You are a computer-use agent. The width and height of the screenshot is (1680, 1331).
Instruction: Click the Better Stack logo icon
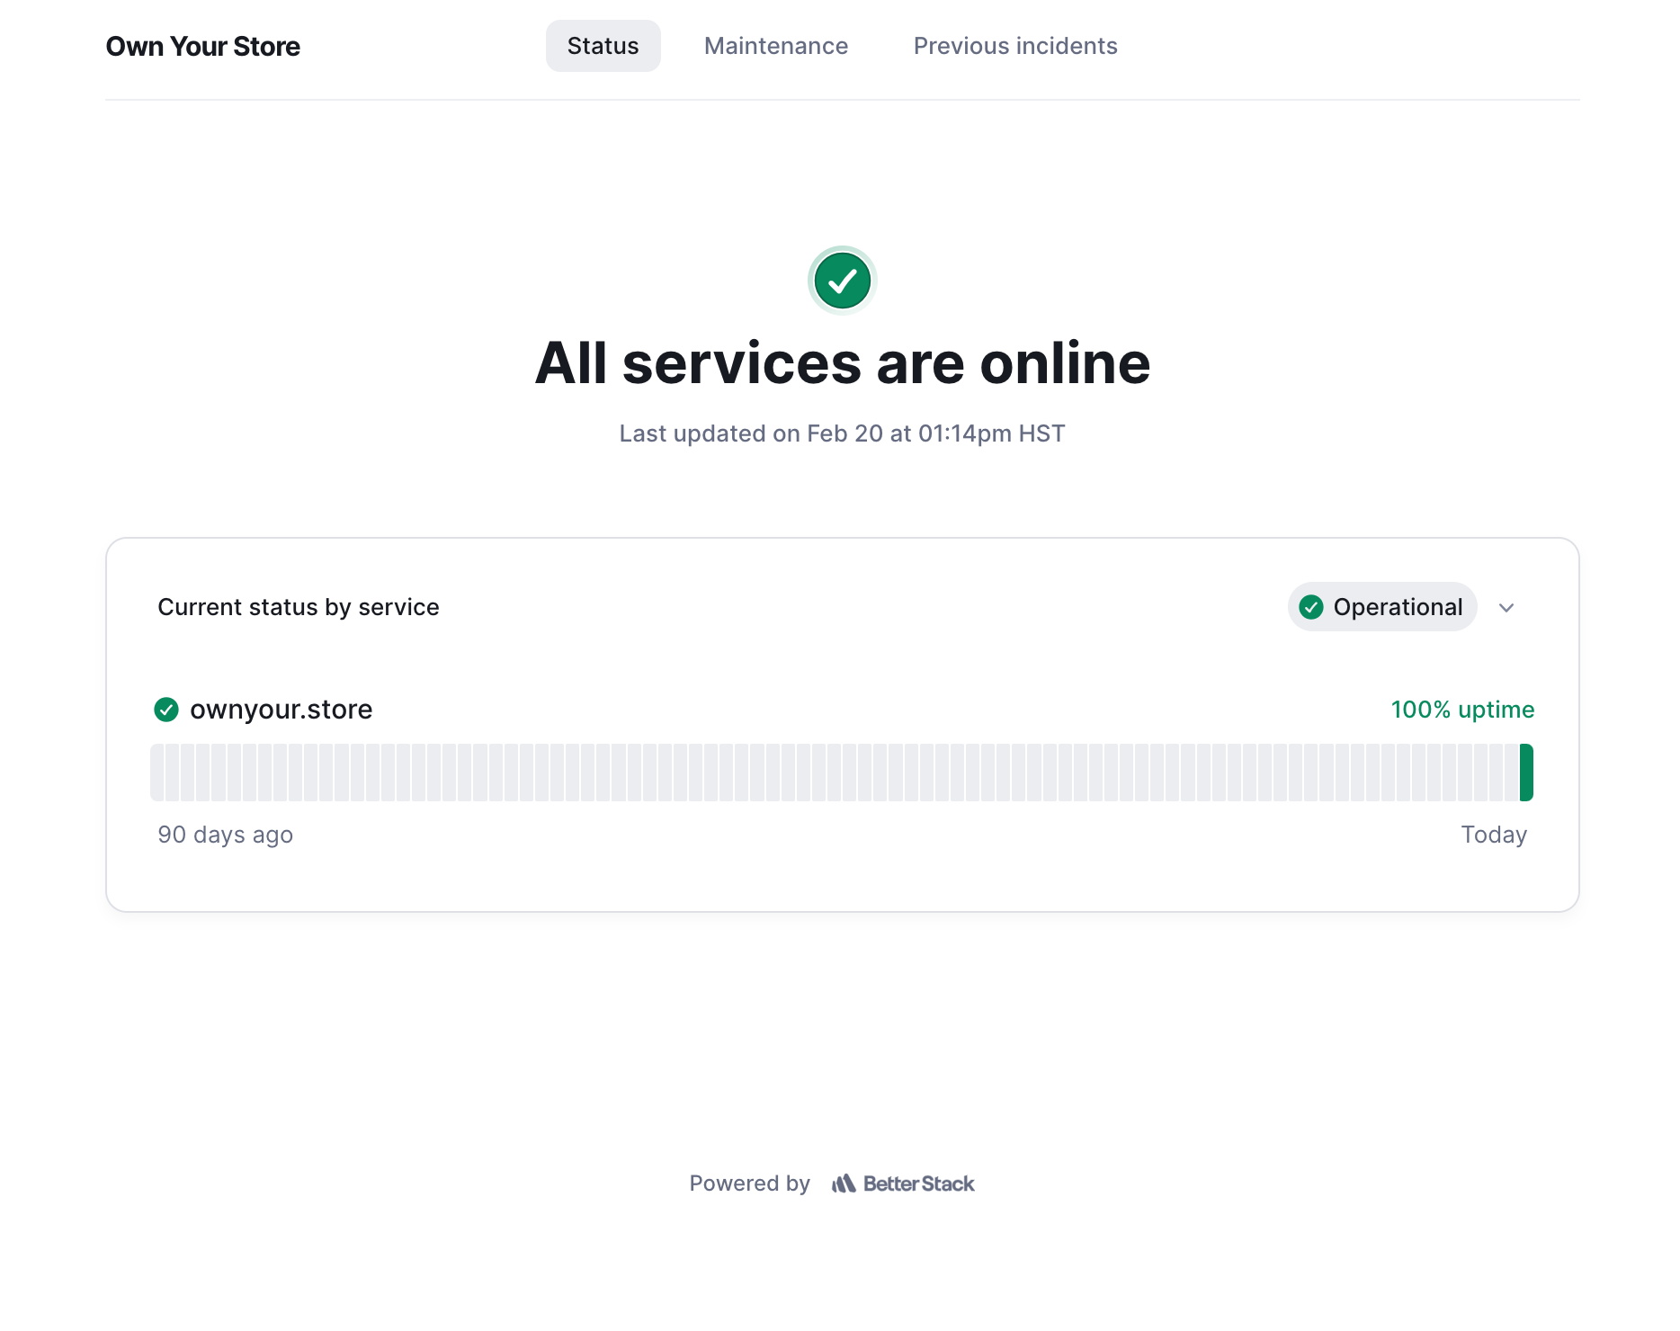pyautogui.click(x=844, y=1184)
